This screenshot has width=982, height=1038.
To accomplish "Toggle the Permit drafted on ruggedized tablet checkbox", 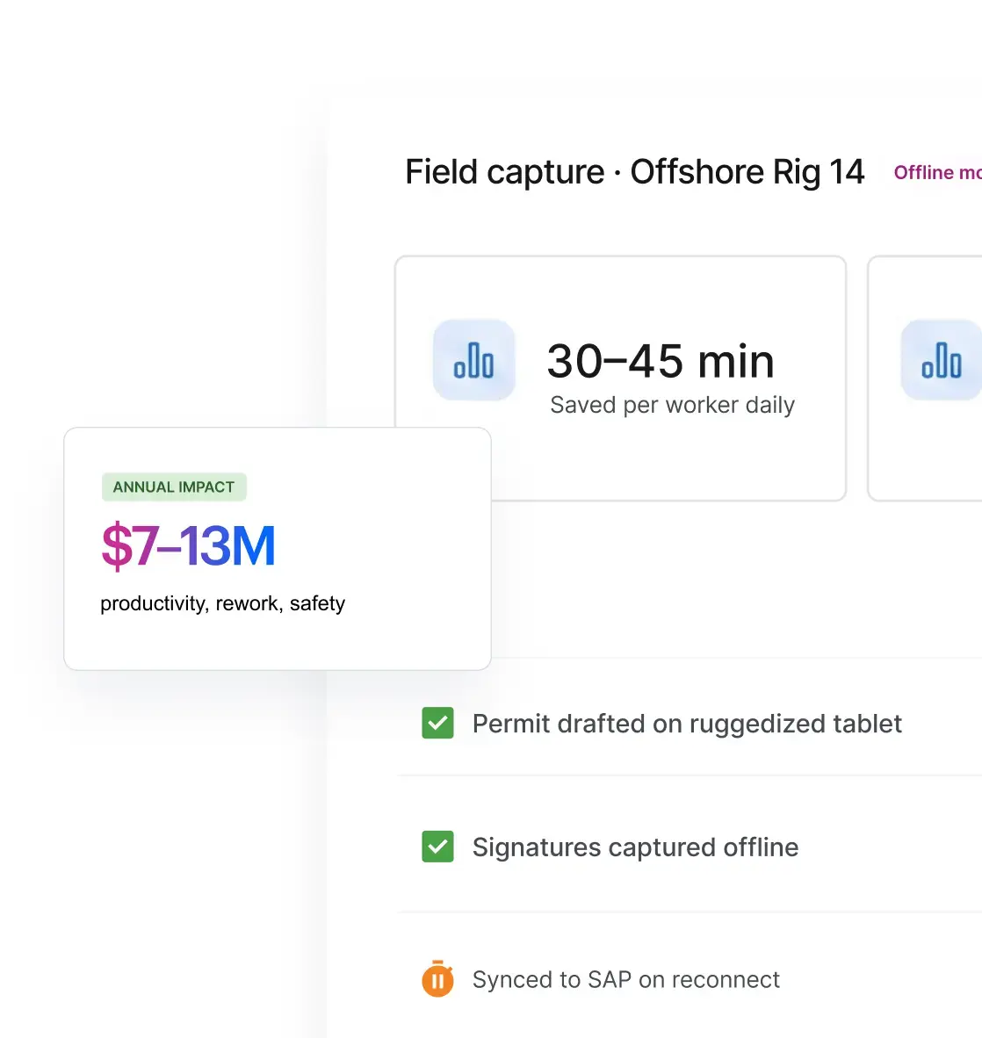I will point(437,723).
